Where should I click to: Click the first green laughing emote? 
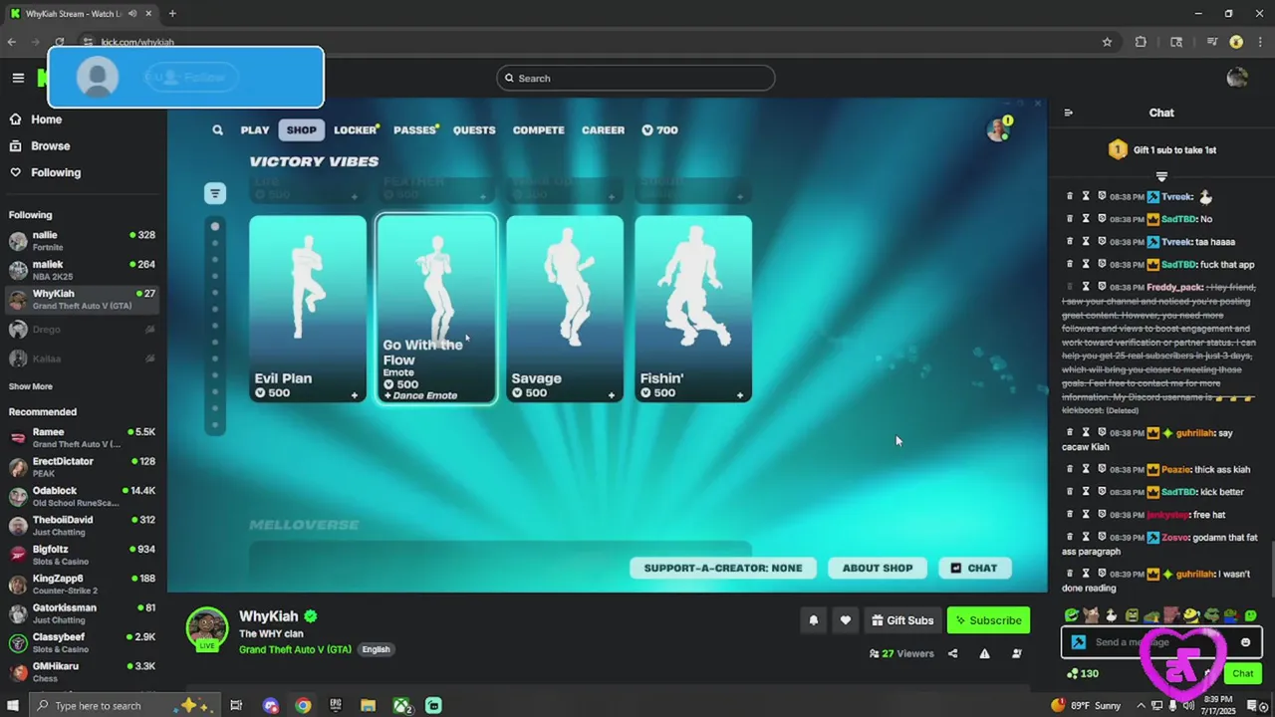point(1072,615)
